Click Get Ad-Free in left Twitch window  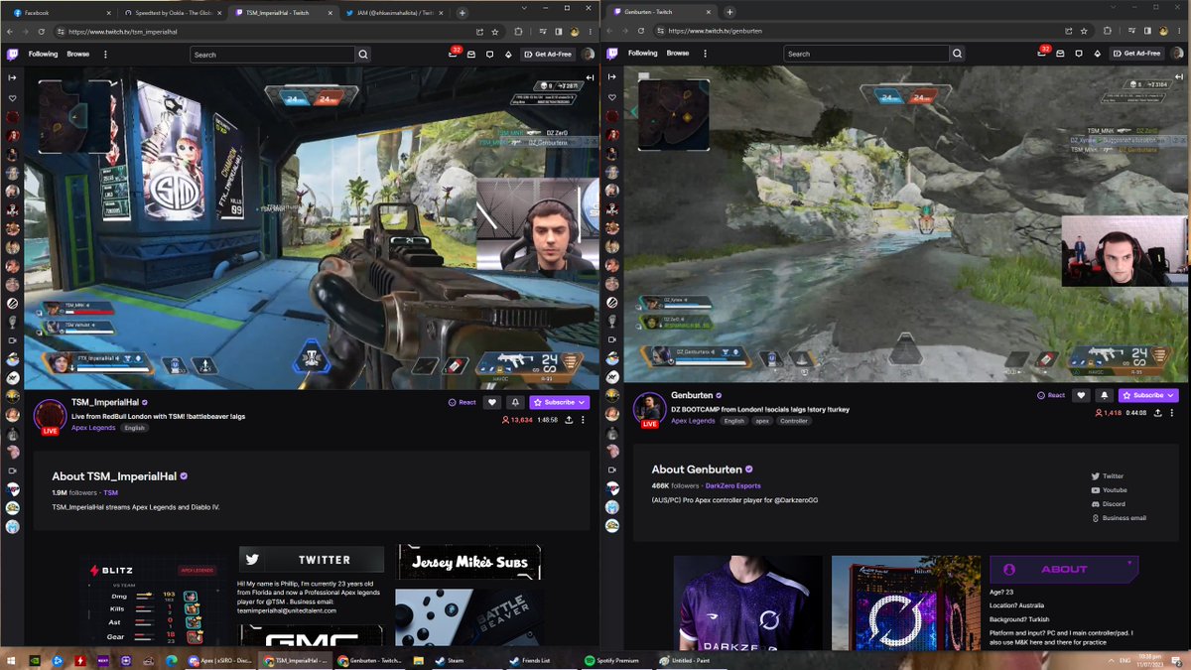pos(548,54)
